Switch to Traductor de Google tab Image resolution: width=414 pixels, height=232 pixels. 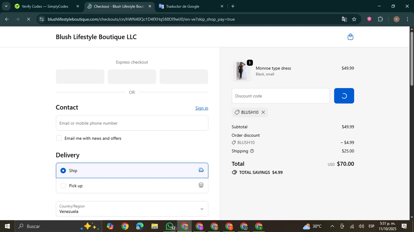tap(183, 6)
